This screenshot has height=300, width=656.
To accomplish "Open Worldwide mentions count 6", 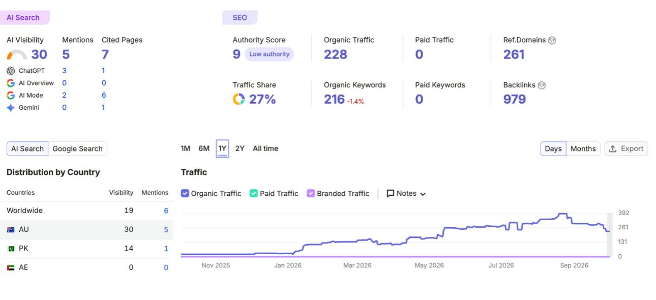I will point(166,211).
